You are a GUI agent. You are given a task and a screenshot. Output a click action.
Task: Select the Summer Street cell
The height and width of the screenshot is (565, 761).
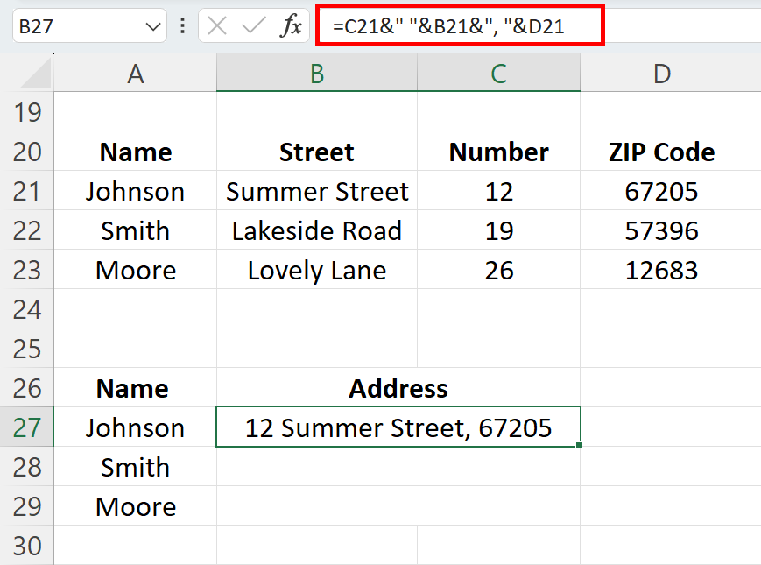(x=317, y=191)
